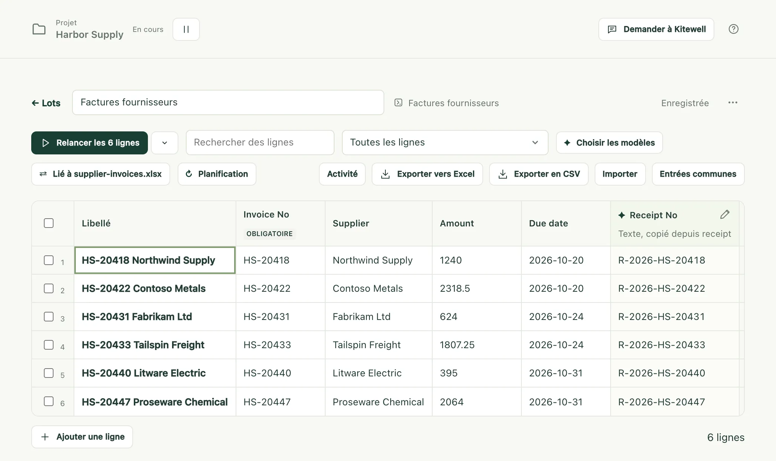
Task: Open Demander à Kitewell chat
Action: click(656, 29)
